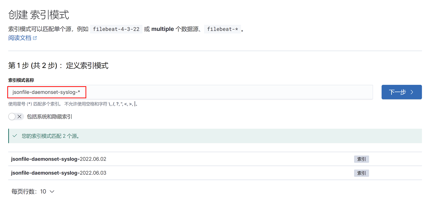
Task: Click 索引 badge for the 2022.06.02 index
Action: point(361,159)
